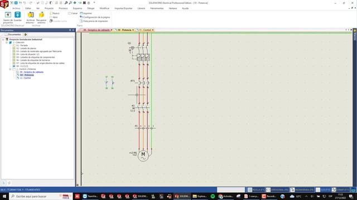This screenshot has width=357, height=200.
Task: Select the Documentos panel tab
Action: [x=13, y=34]
